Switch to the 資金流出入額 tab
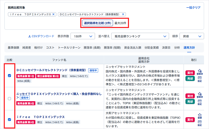Viewport: 209px width, 129px height. coord(133,47)
